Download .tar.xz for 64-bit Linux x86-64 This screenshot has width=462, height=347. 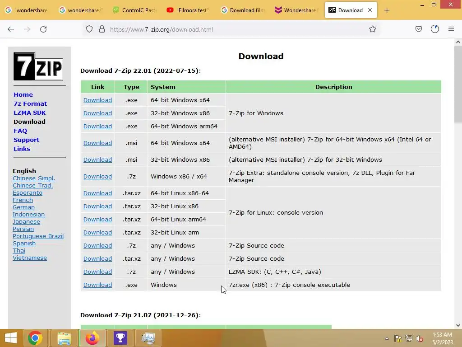[x=97, y=193]
